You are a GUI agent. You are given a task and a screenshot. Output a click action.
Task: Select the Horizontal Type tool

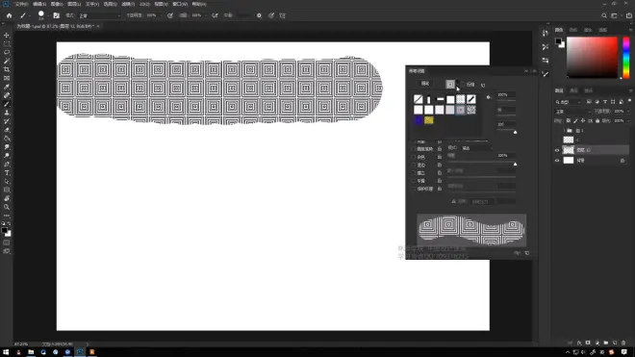[x=7, y=172]
